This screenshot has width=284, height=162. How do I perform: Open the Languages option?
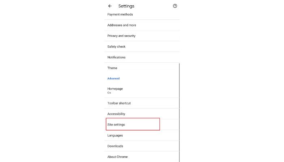point(142,135)
